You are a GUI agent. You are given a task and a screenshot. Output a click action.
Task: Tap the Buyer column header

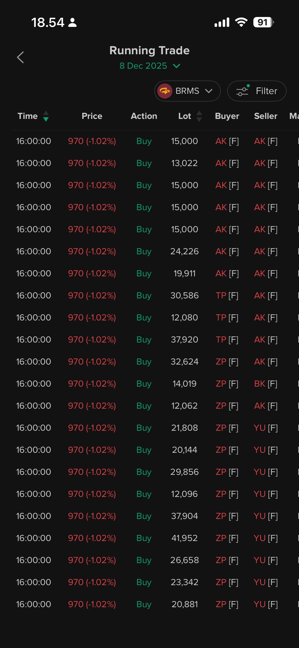click(227, 116)
